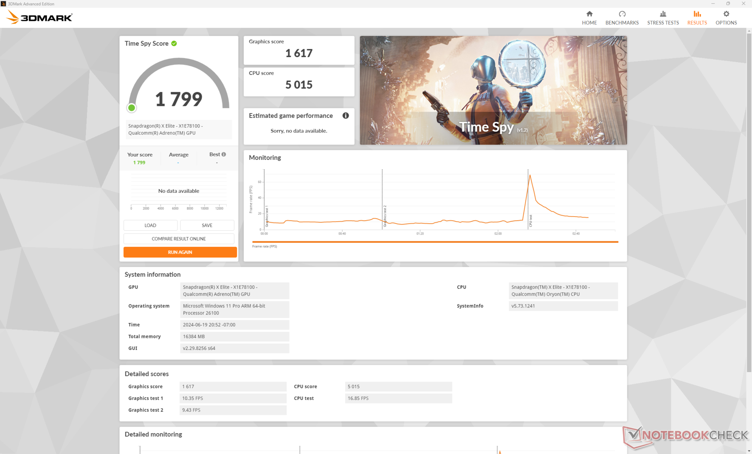Select the Results bar chart icon
This screenshot has height=454, width=752.
click(x=697, y=14)
